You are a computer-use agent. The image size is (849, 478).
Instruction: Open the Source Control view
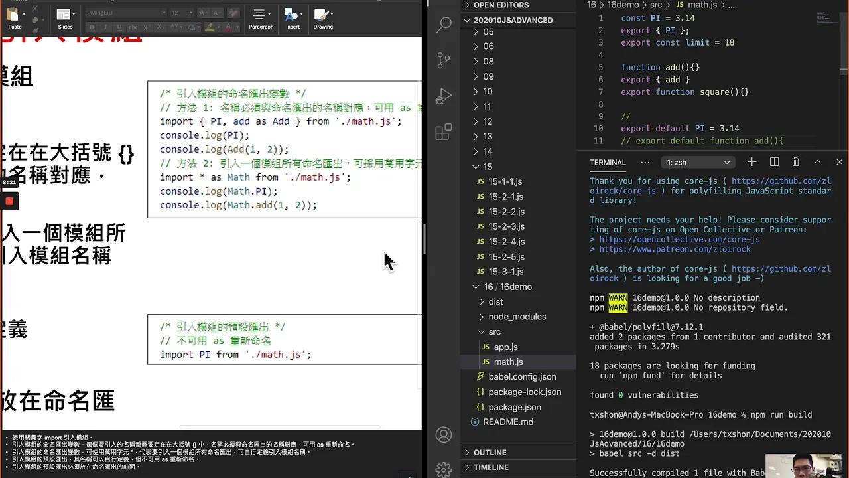click(x=443, y=60)
